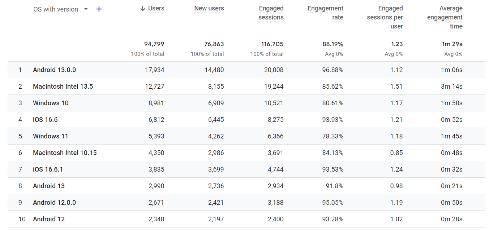Click Macintosh Intel 13.5 users value 12,727

point(155,87)
